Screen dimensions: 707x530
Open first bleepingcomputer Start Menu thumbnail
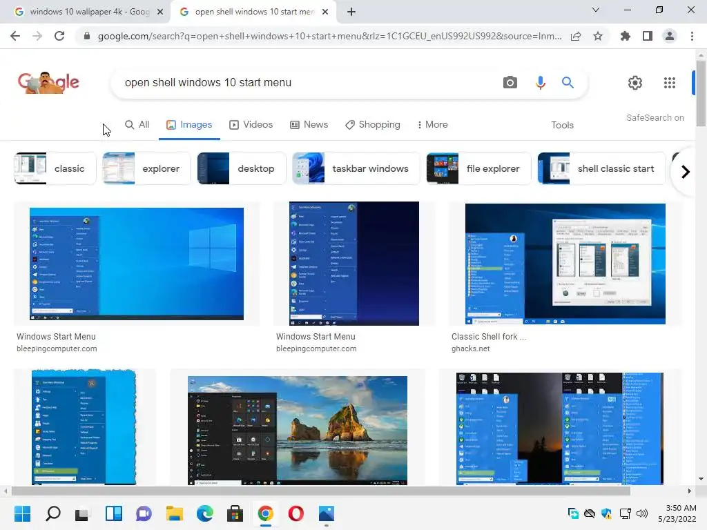point(137,264)
